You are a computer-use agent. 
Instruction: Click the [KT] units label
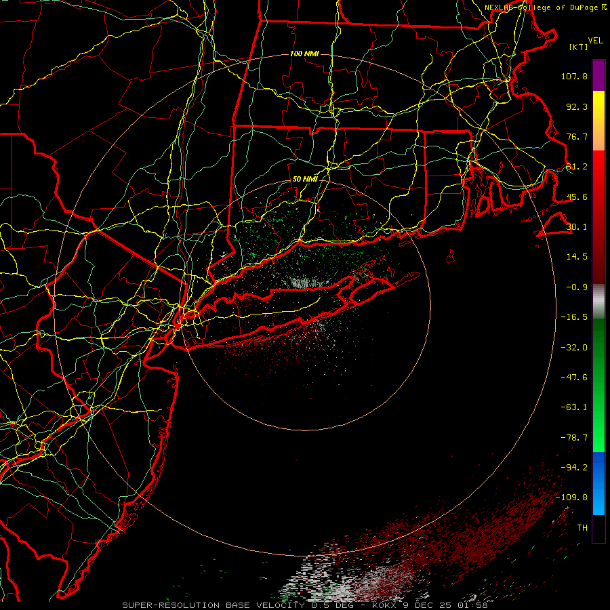click(x=579, y=47)
